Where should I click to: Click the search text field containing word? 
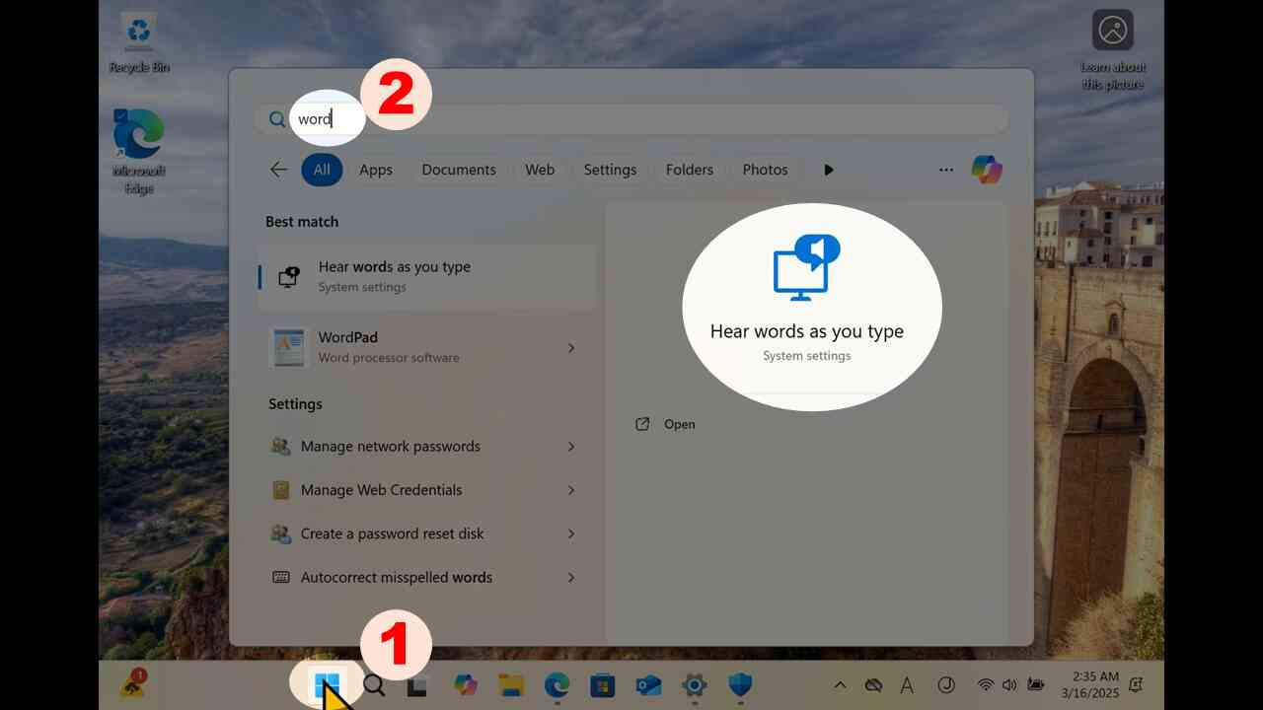[631, 119]
